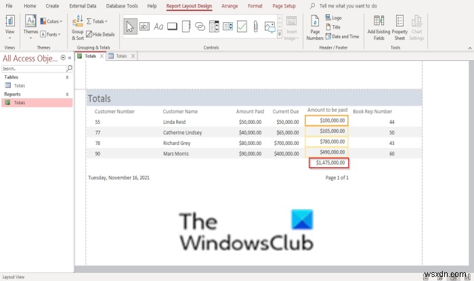
Task: Expand the Controls gallery more arrow
Action: coord(280,35)
